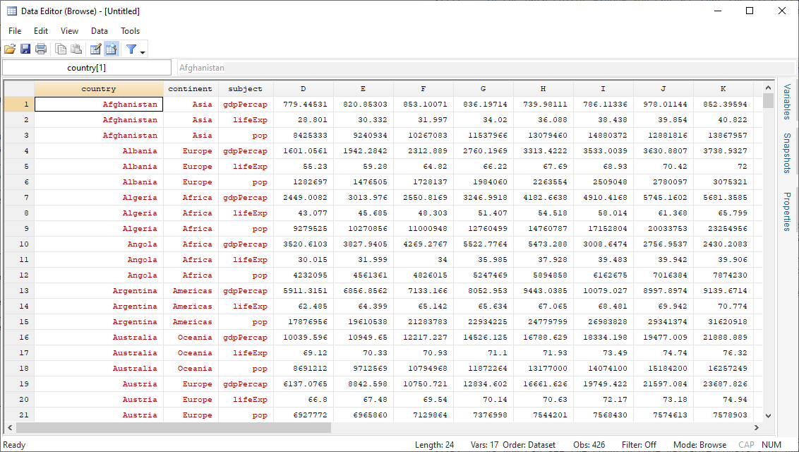The height and width of the screenshot is (452, 799).
Task: Select column header D
Action: click(x=304, y=89)
